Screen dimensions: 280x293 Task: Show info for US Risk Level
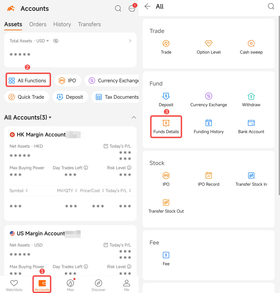click(129, 266)
